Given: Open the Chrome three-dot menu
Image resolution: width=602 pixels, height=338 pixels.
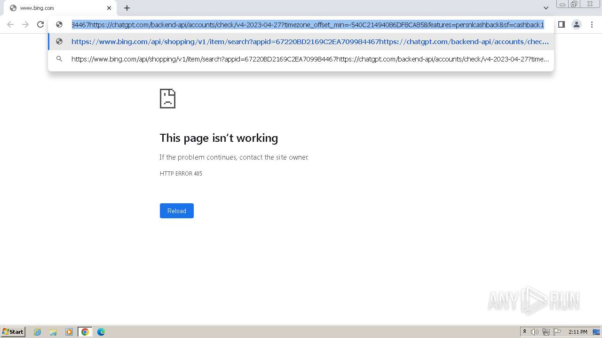Looking at the screenshot, I should (x=592, y=24).
